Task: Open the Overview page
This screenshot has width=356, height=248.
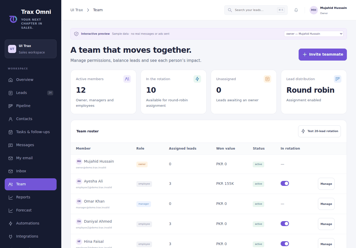Action: click(31, 80)
